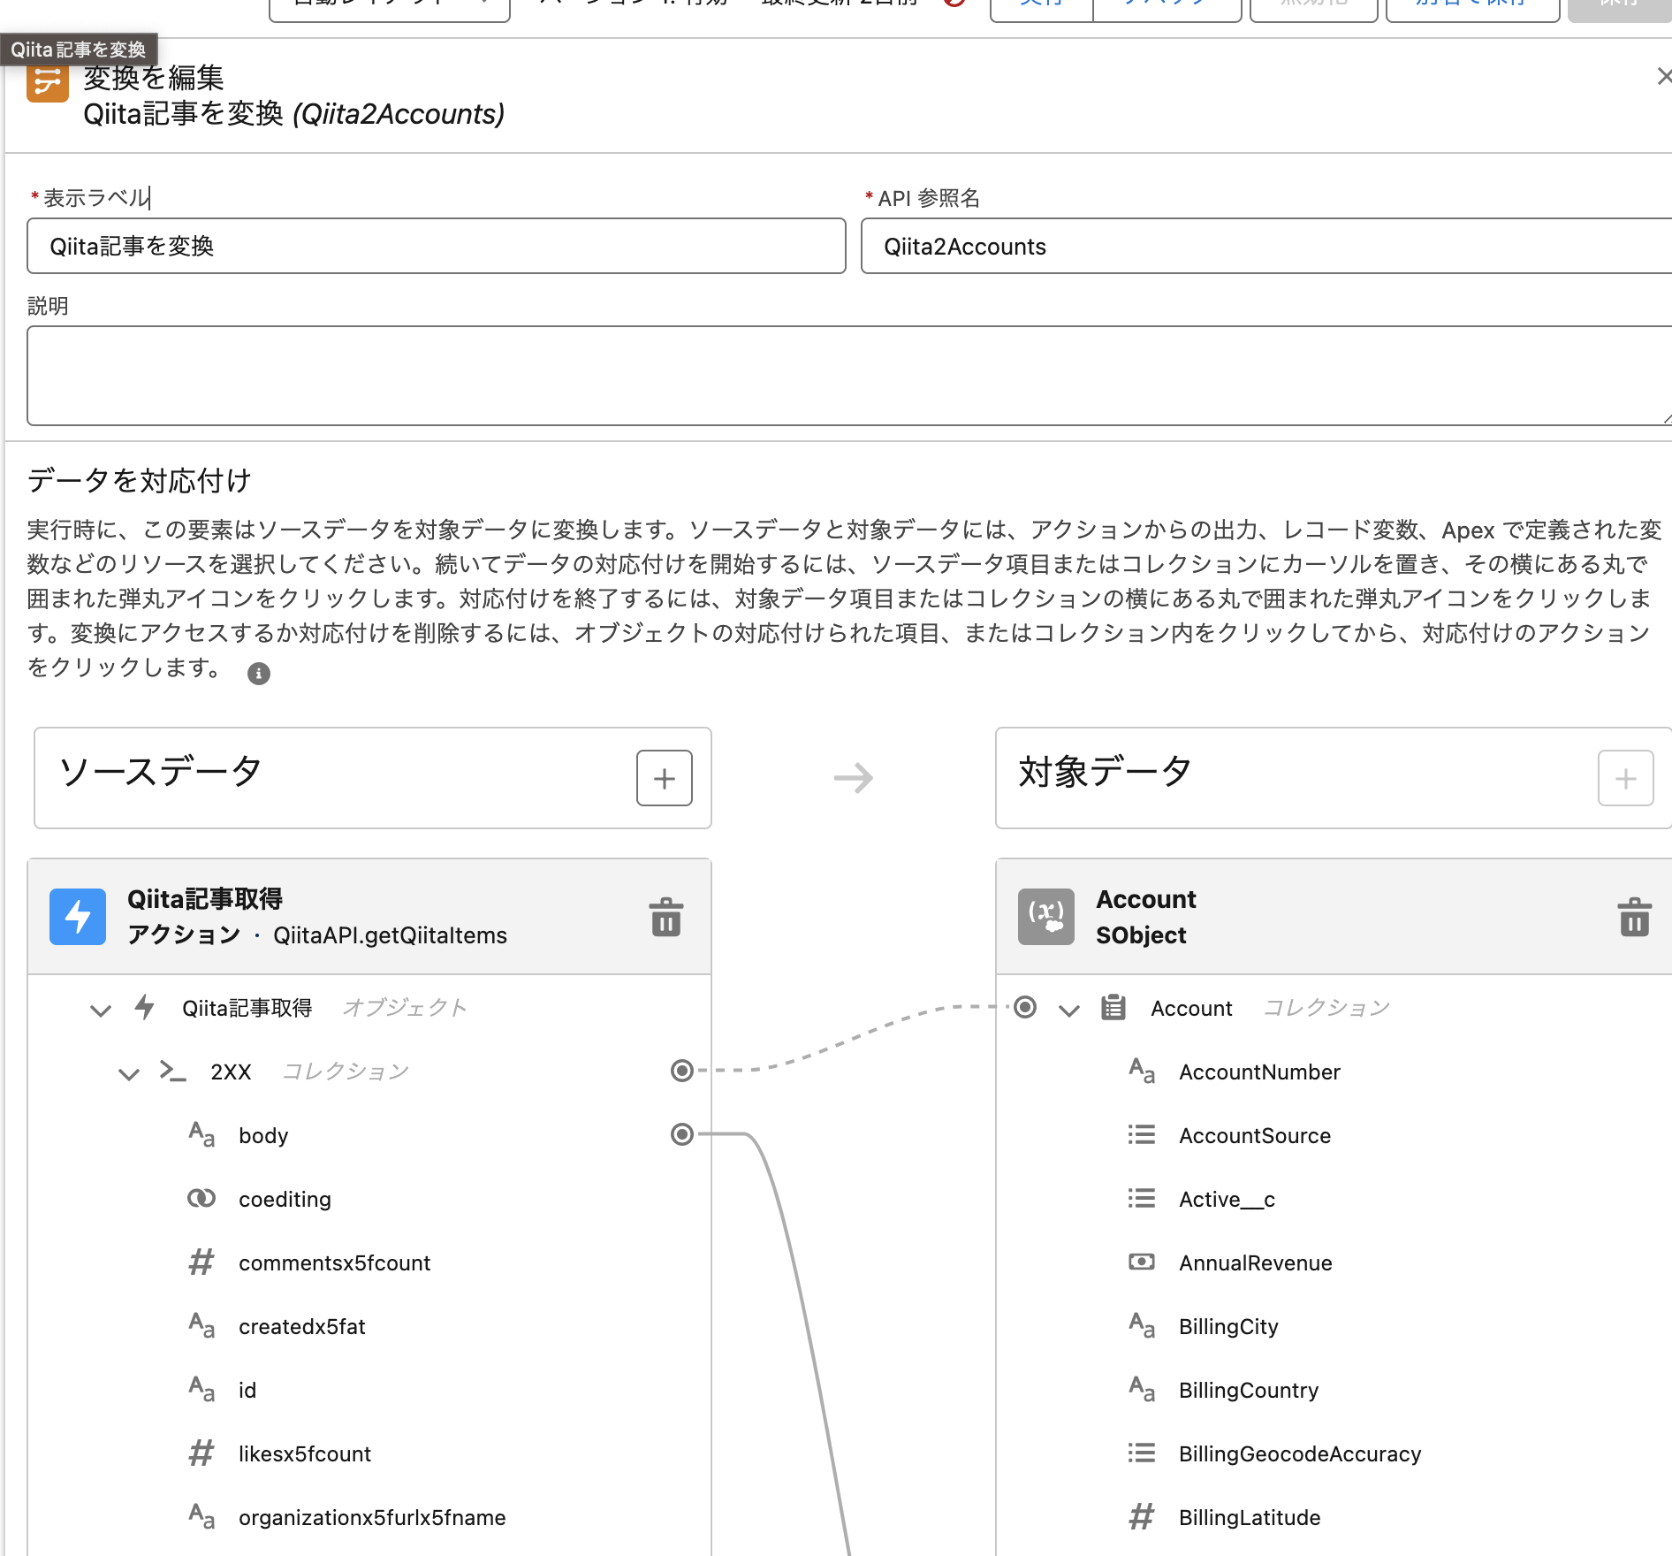Add source data with the plus button
Screen dimensions: 1672x1556
tap(664, 778)
